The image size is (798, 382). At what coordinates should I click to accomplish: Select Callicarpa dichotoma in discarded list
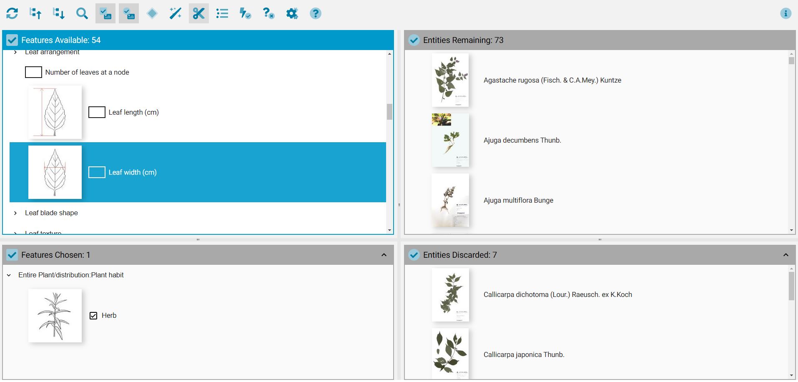pyautogui.click(x=558, y=294)
